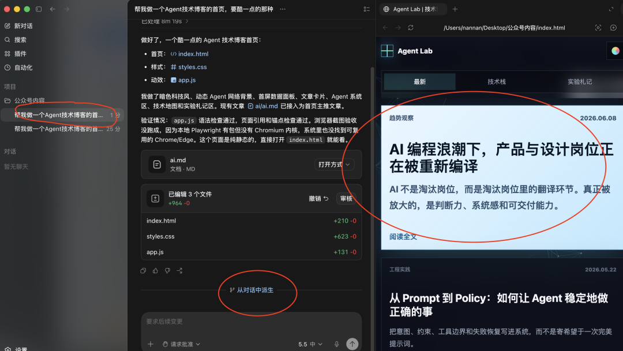Start a new chat via 新对话
The image size is (623, 351).
(18, 26)
